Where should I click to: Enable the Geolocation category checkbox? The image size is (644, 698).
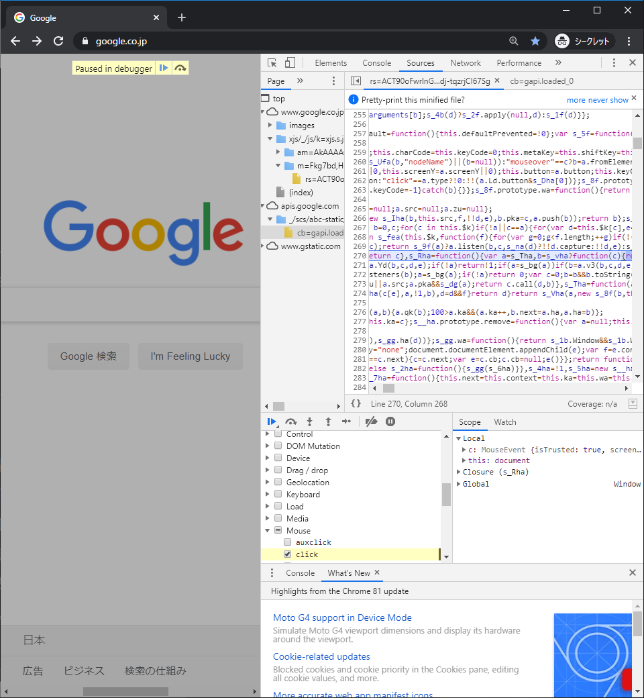[278, 482]
